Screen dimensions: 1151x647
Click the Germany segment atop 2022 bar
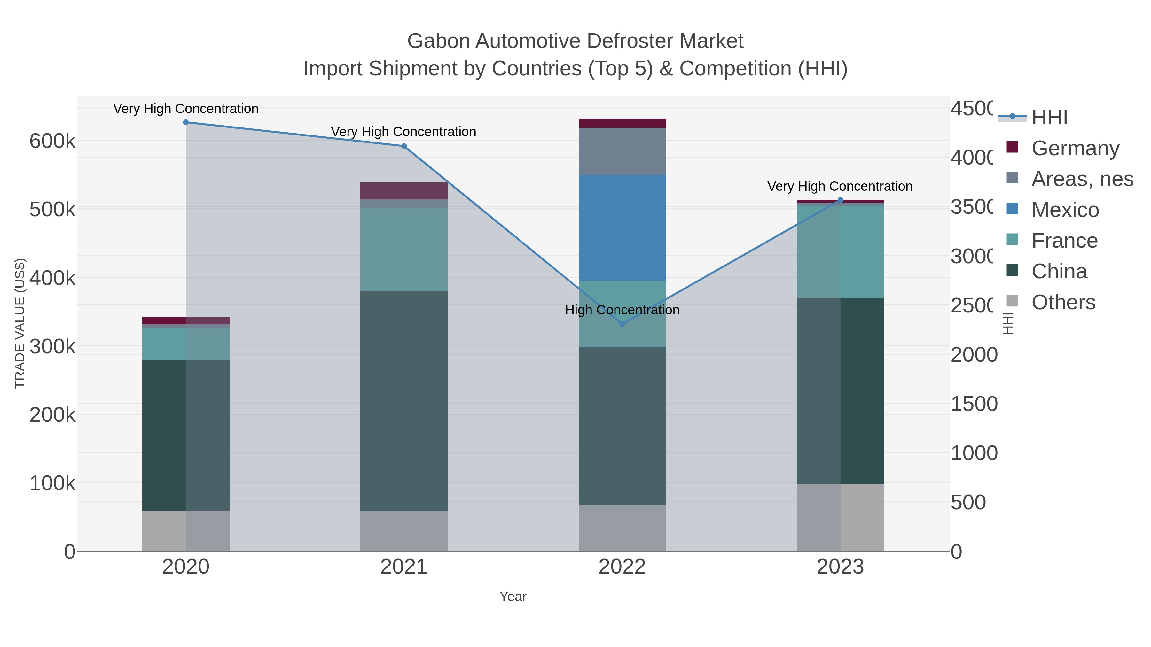[622, 123]
